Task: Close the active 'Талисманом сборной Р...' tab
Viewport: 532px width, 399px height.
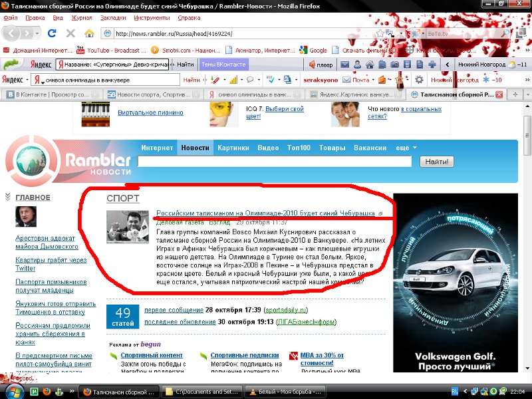Action: pos(499,94)
